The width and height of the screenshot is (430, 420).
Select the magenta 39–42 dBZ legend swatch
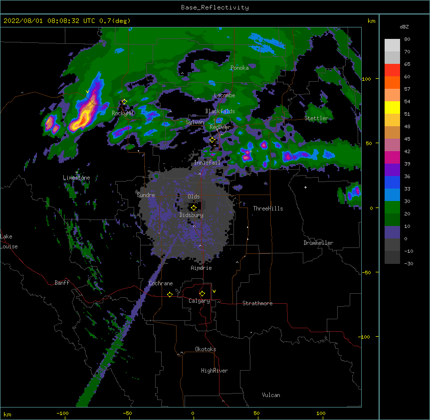(x=392, y=157)
